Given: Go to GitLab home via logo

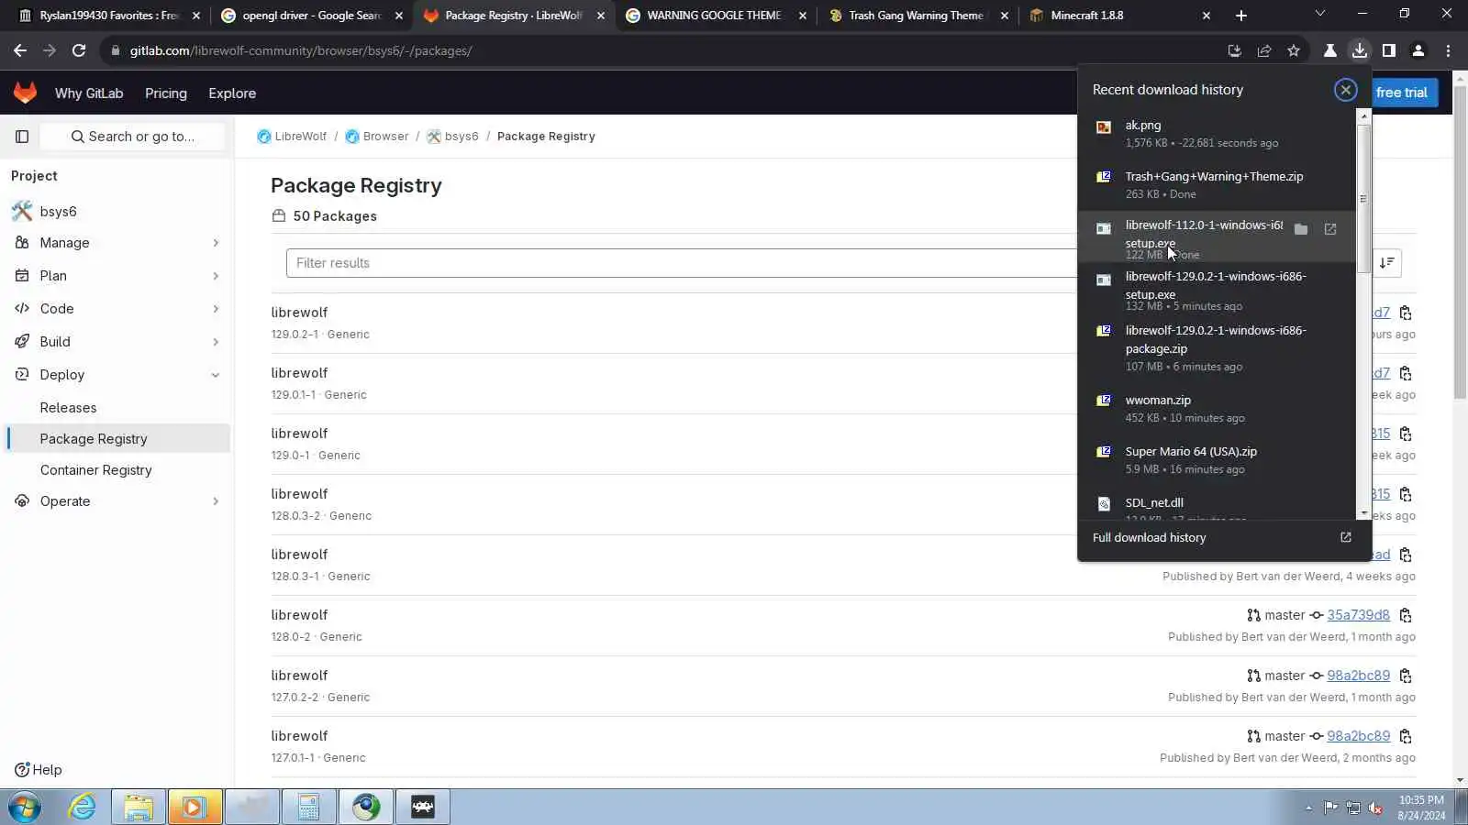Looking at the screenshot, I should pos(25,93).
